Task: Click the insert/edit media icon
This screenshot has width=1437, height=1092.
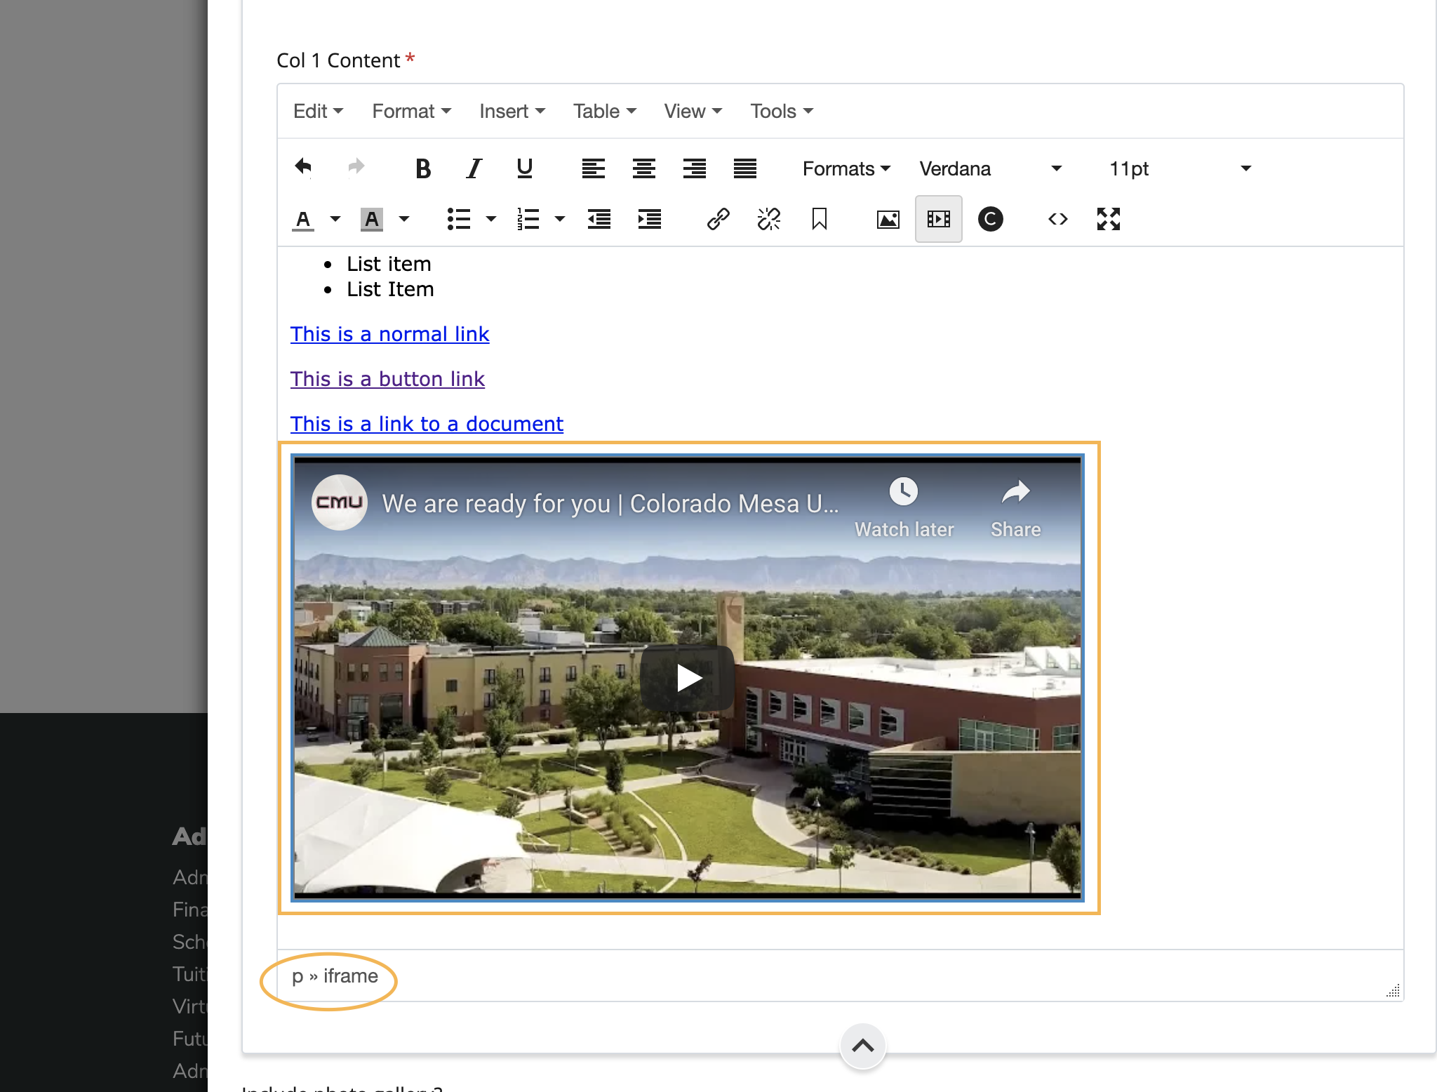Action: [938, 219]
